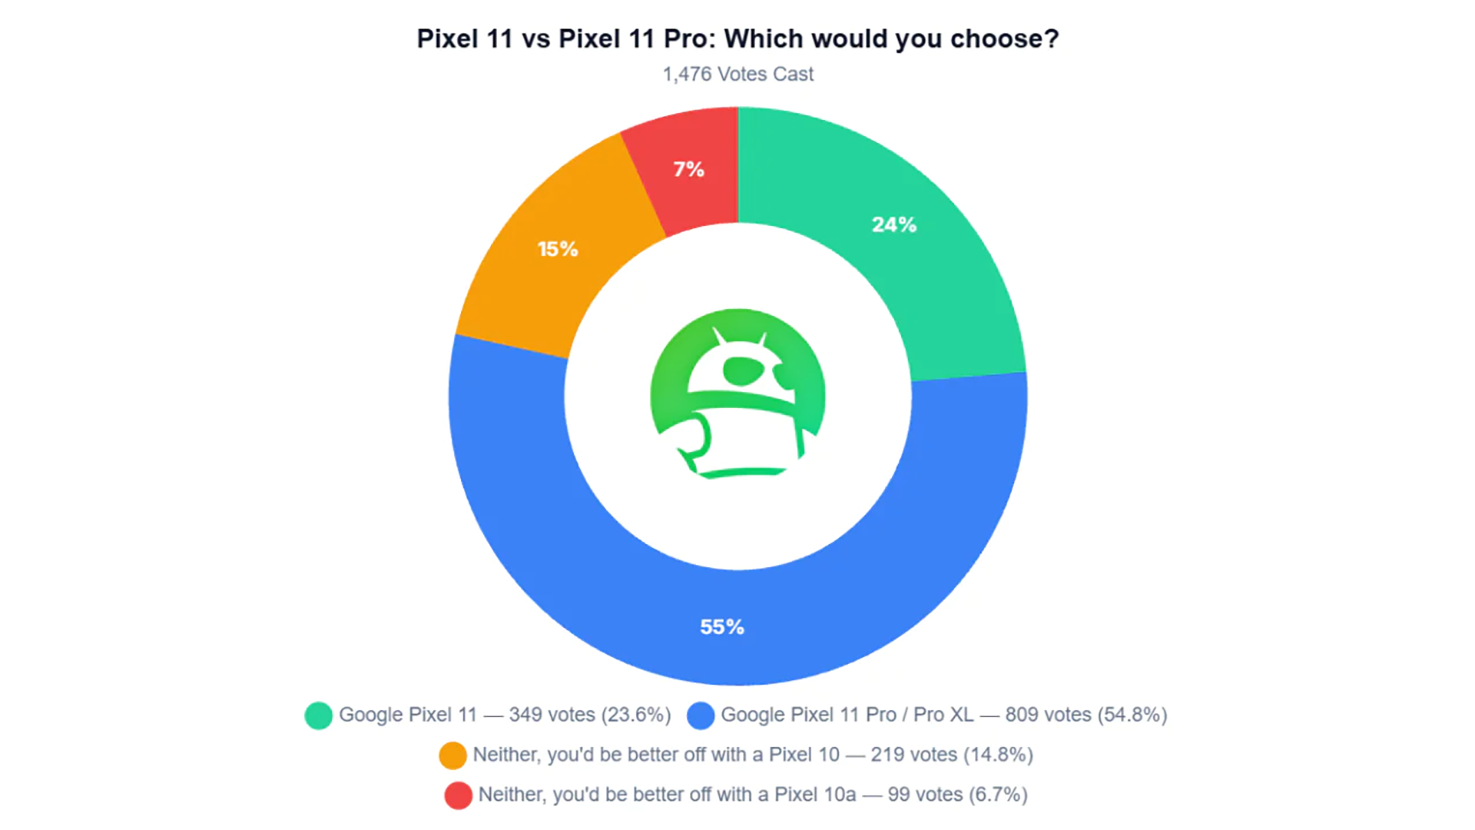The width and height of the screenshot is (1475, 830).
Task: Click the 24% percentage label
Action: [x=893, y=225]
